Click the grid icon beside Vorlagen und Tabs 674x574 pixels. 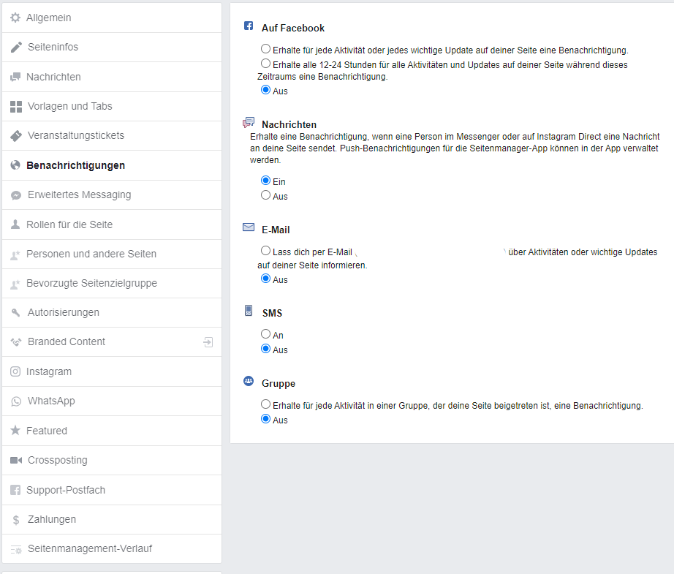pyautogui.click(x=16, y=107)
